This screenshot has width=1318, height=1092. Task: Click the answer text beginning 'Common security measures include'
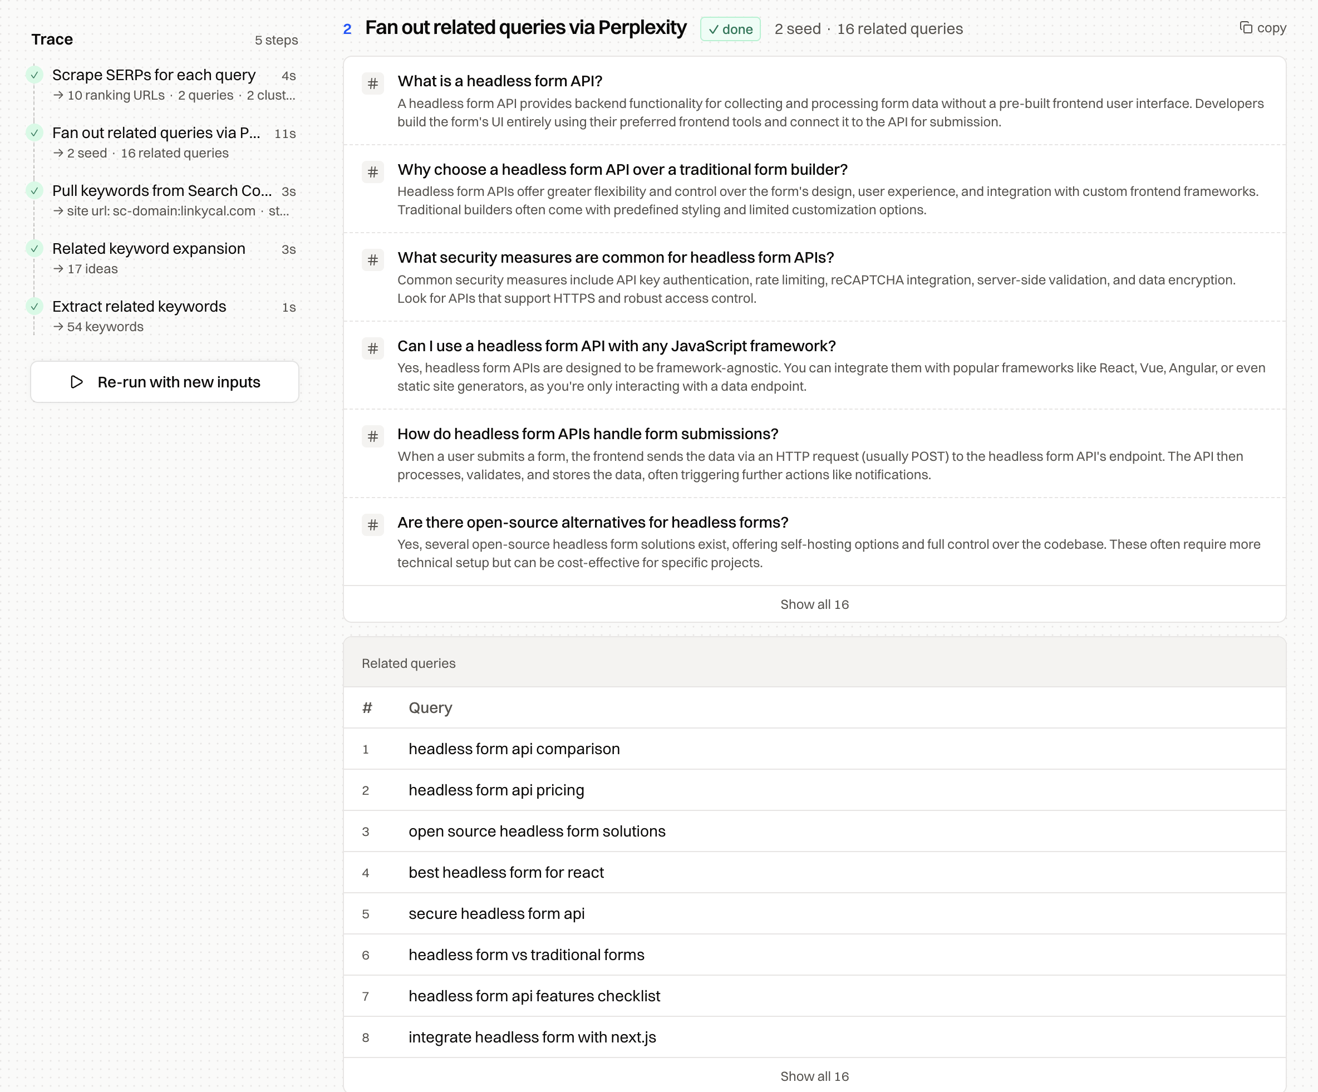[x=816, y=289]
